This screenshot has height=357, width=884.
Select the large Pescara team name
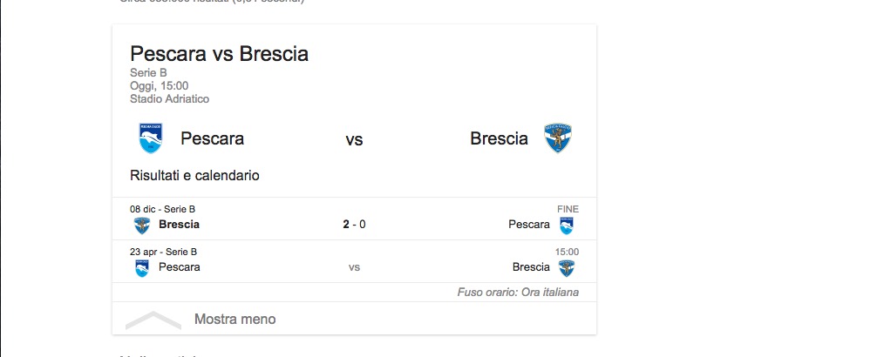[212, 138]
